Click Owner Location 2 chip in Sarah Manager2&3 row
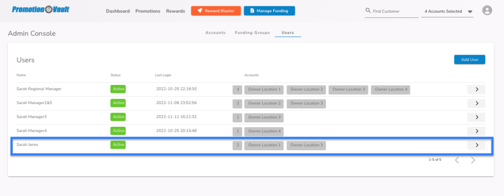 point(264,103)
